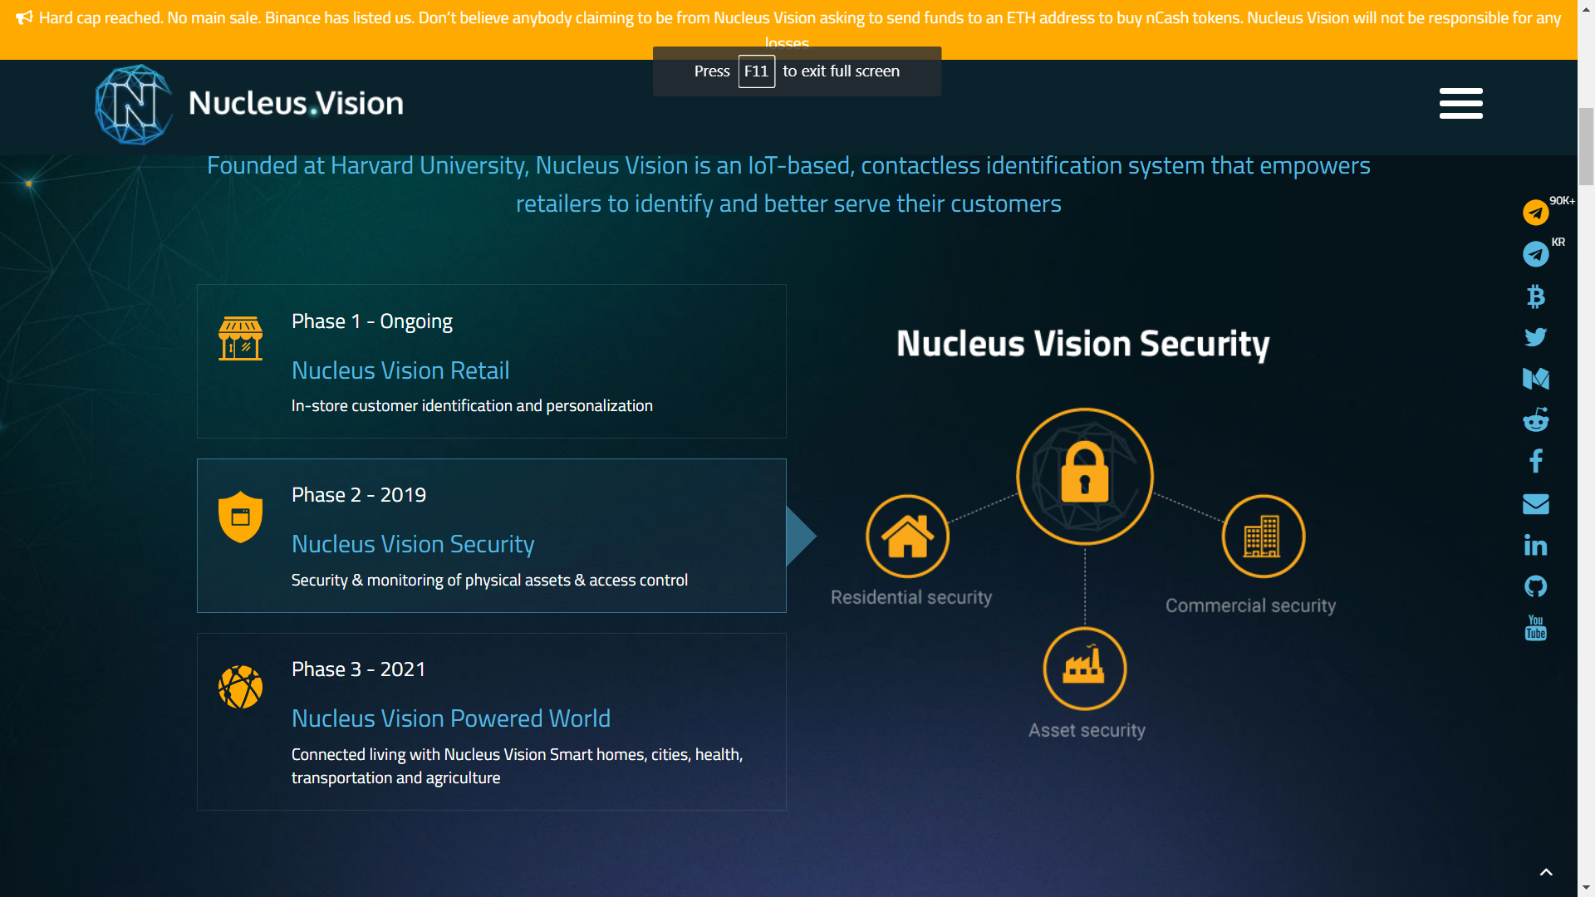This screenshot has width=1595, height=897.
Task: Select the Phase 3 globe icon
Action: 240,687
